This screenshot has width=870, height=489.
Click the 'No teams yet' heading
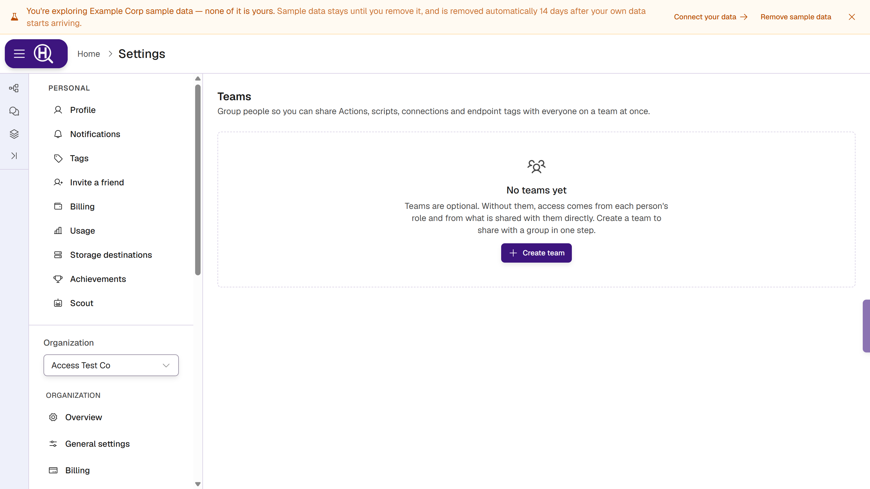coord(536,190)
